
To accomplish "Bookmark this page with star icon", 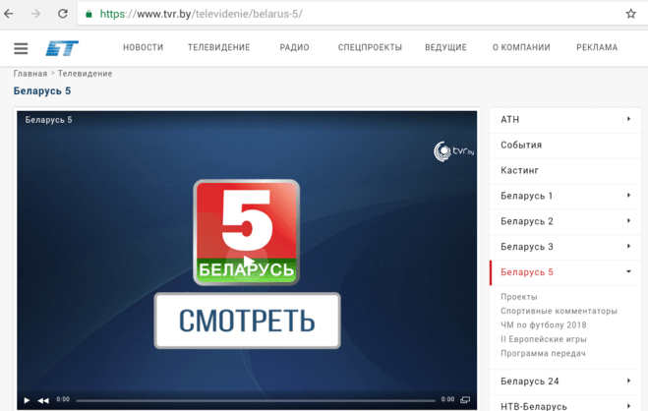I will [630, 14].
